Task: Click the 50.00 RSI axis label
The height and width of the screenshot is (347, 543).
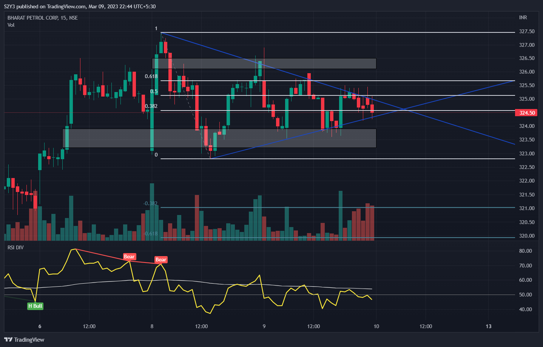Action: click(x=525, y=295)
